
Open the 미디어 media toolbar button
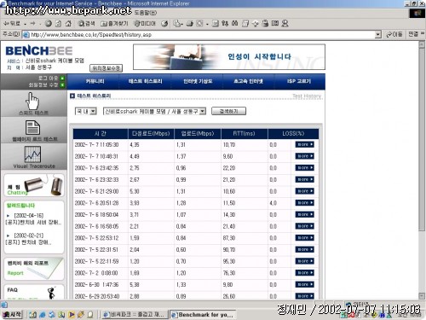145,24
